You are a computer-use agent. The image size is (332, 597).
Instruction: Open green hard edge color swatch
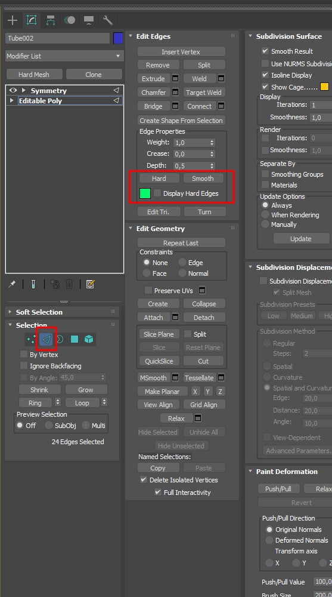[145, 193]
